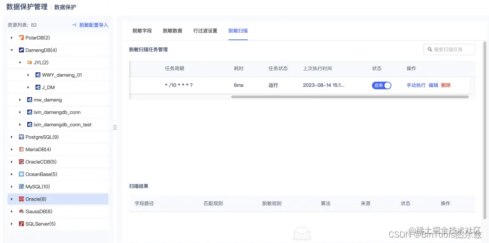Screen dimensions: 489x243
Task: Expand the PolarDB(2) node
Action: (11, 38)
